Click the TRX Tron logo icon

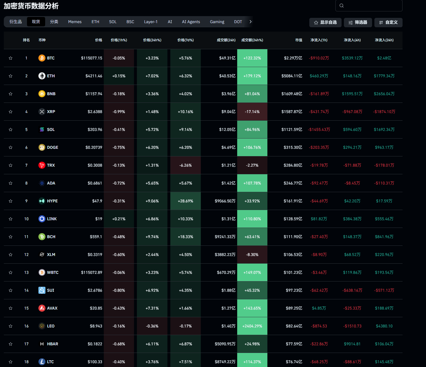[x=42, y=165]
